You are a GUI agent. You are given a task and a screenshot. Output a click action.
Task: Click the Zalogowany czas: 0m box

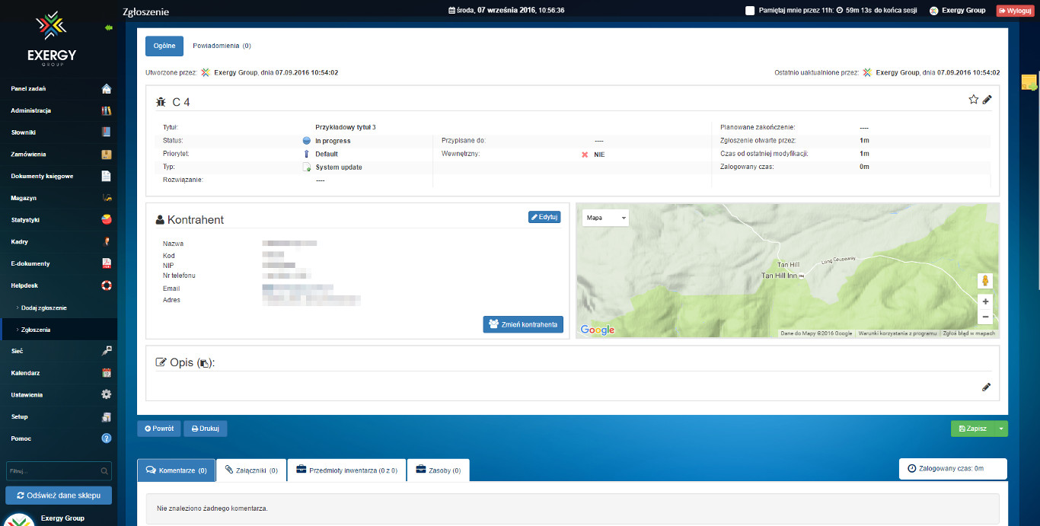(952, 468)
